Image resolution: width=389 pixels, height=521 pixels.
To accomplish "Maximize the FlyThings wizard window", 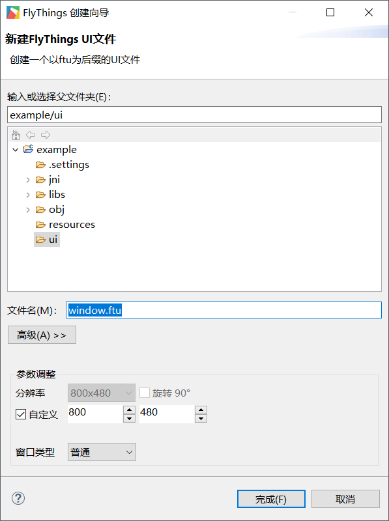I will point(330,12).
